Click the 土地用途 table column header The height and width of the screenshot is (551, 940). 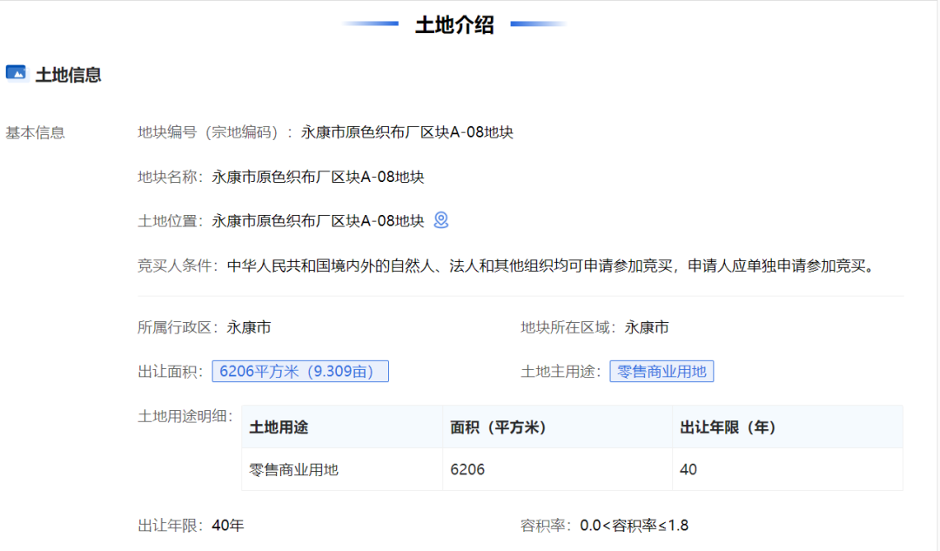tap(279, 427)
